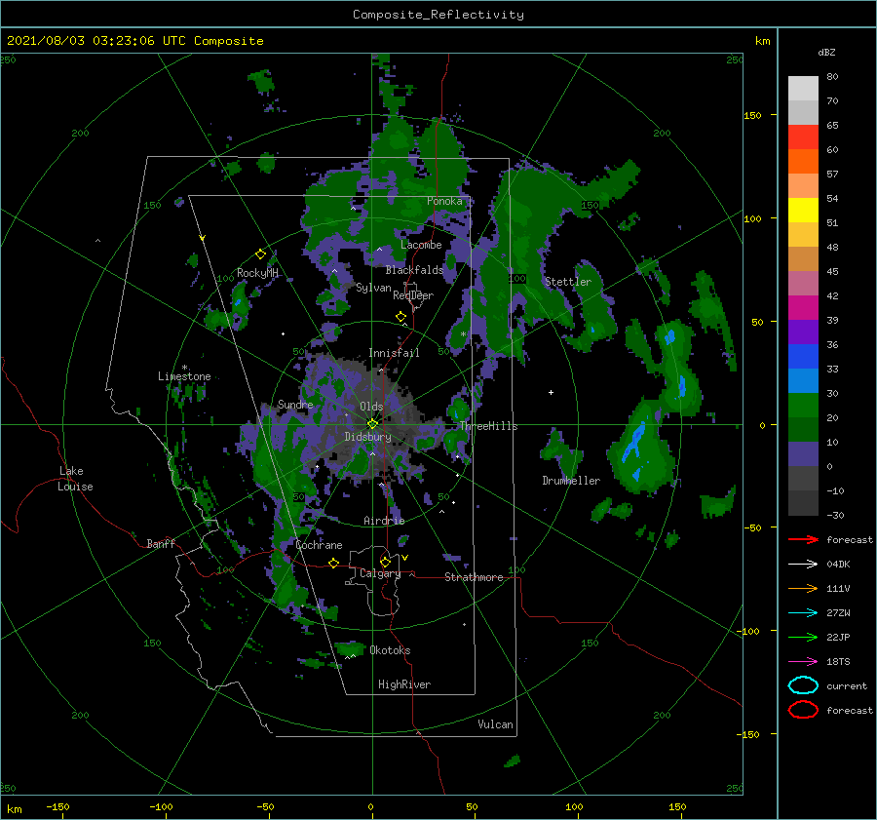Click the Calgary city label
Viewport: 877px width, 820px height.
tap(380, 573)
